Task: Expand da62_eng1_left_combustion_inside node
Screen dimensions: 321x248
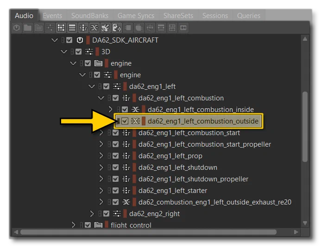Action: tap(110, 109)
